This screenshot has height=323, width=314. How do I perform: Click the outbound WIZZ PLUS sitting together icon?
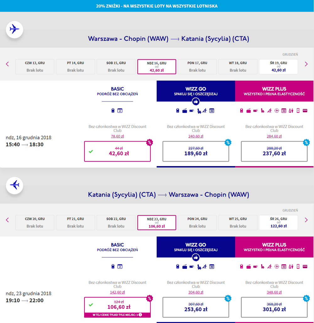coord(291,111)
